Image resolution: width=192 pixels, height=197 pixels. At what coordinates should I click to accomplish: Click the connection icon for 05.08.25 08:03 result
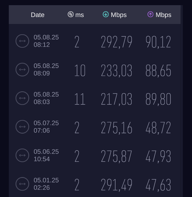click(22, 98)
